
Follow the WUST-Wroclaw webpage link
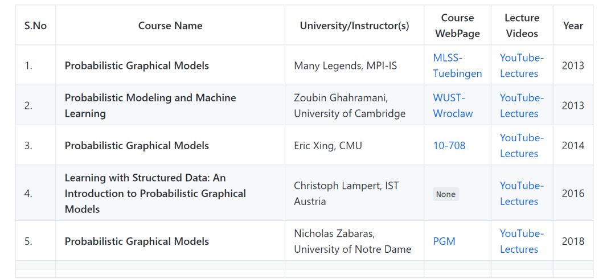(453, 105)
